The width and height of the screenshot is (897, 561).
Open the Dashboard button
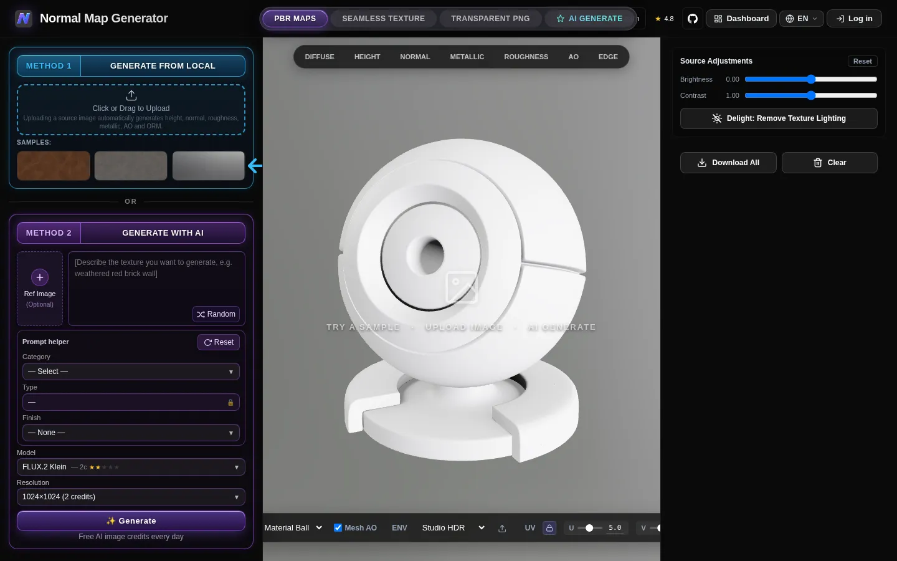coord(741,19)
